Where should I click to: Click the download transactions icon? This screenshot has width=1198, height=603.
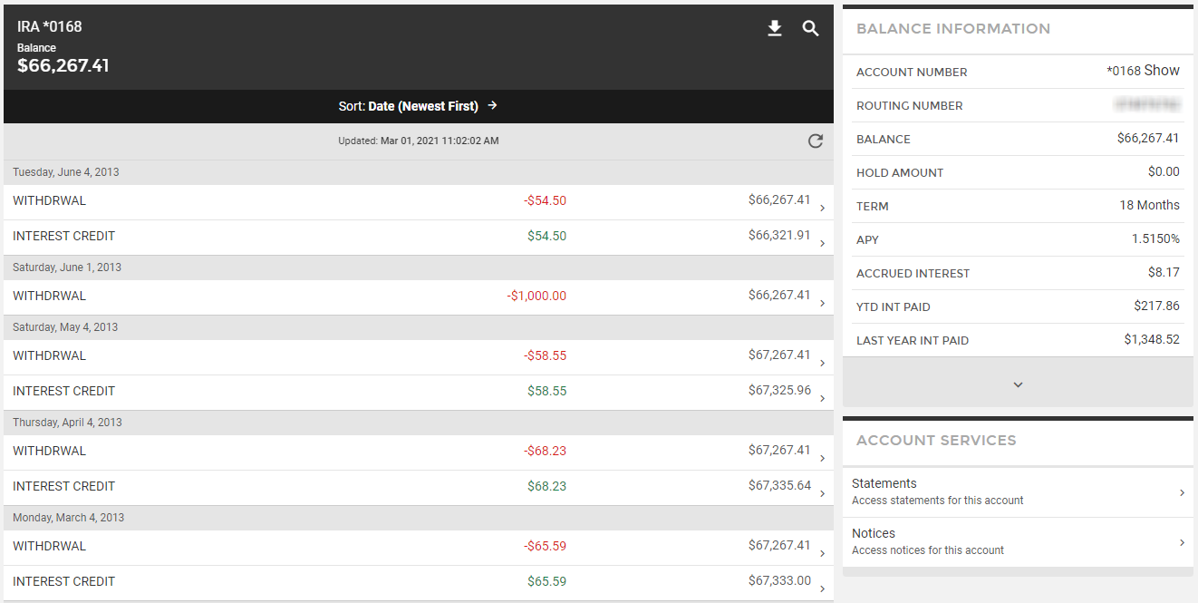coord(774,29)
